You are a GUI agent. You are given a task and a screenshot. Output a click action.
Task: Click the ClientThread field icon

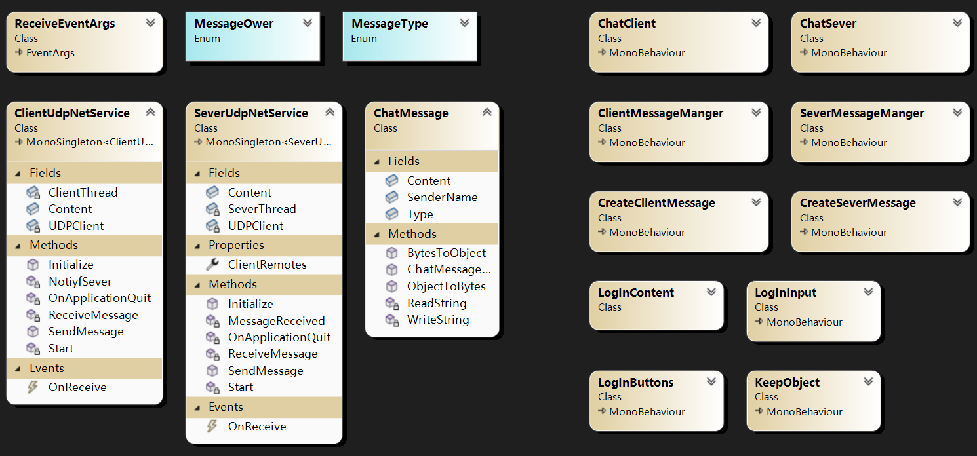click(x=33, y=193)
